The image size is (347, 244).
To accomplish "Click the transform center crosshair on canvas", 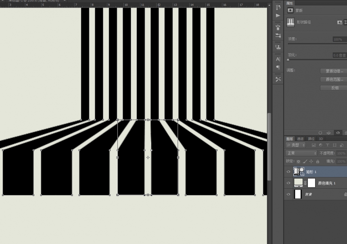I will coord(148,158).
